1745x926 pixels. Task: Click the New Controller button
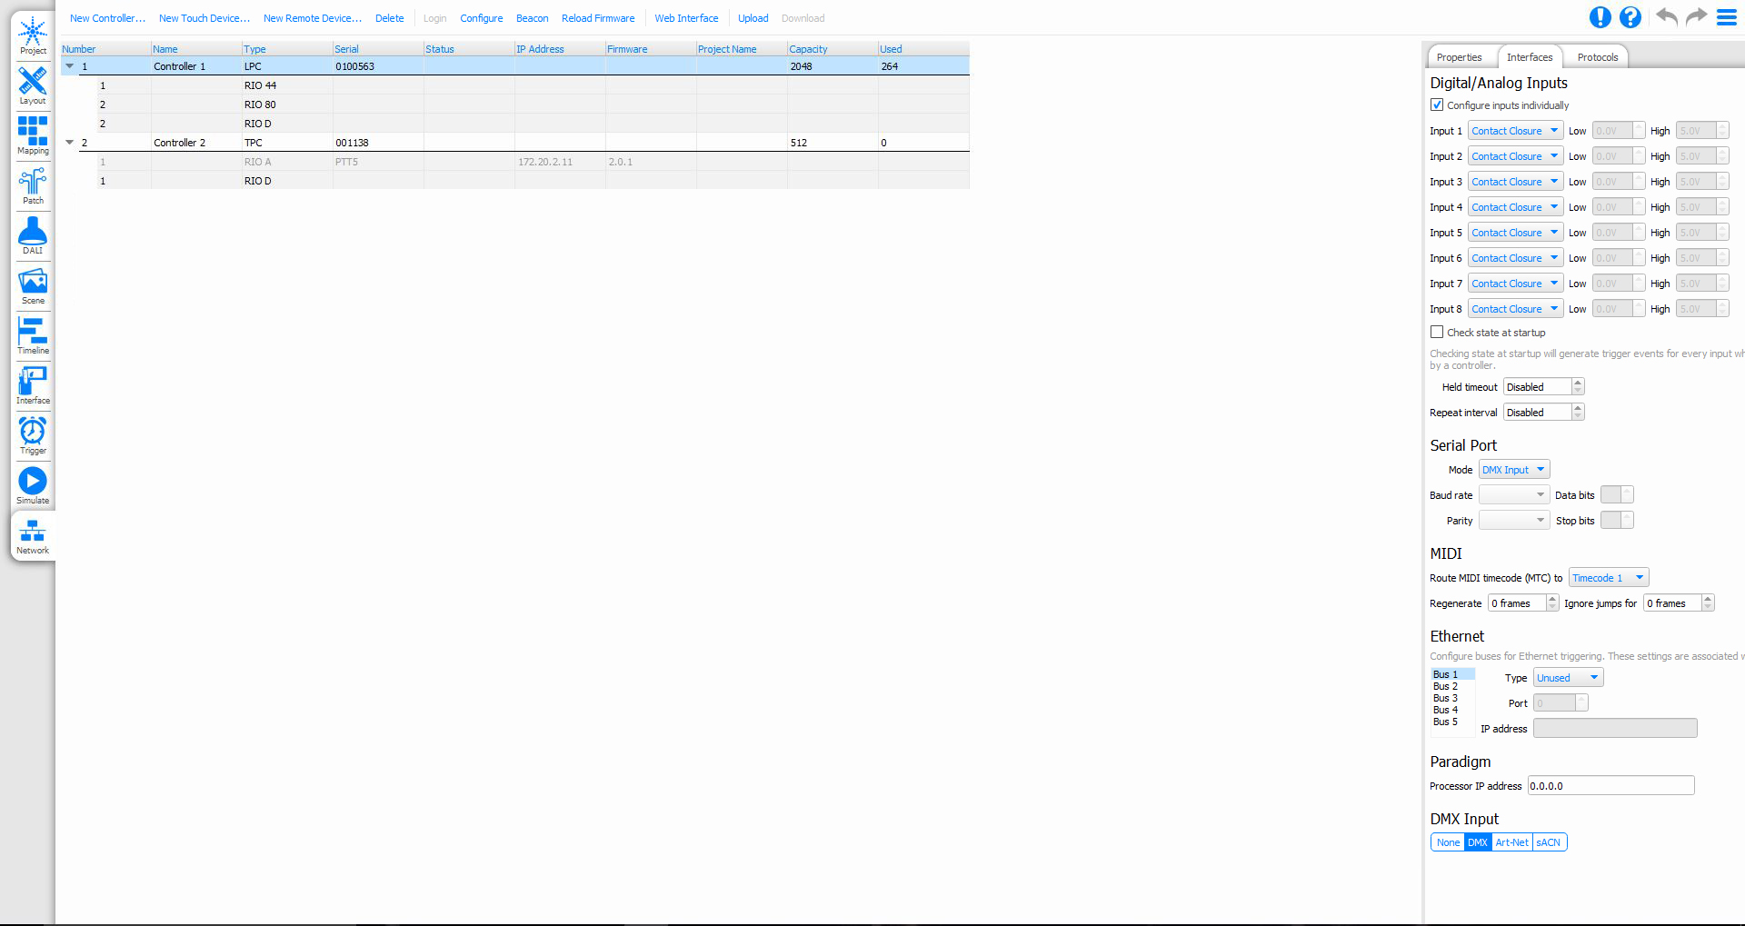(107, 18)
